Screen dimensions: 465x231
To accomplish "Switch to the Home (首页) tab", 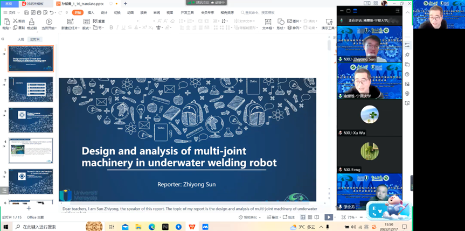I will pos(8,4).
